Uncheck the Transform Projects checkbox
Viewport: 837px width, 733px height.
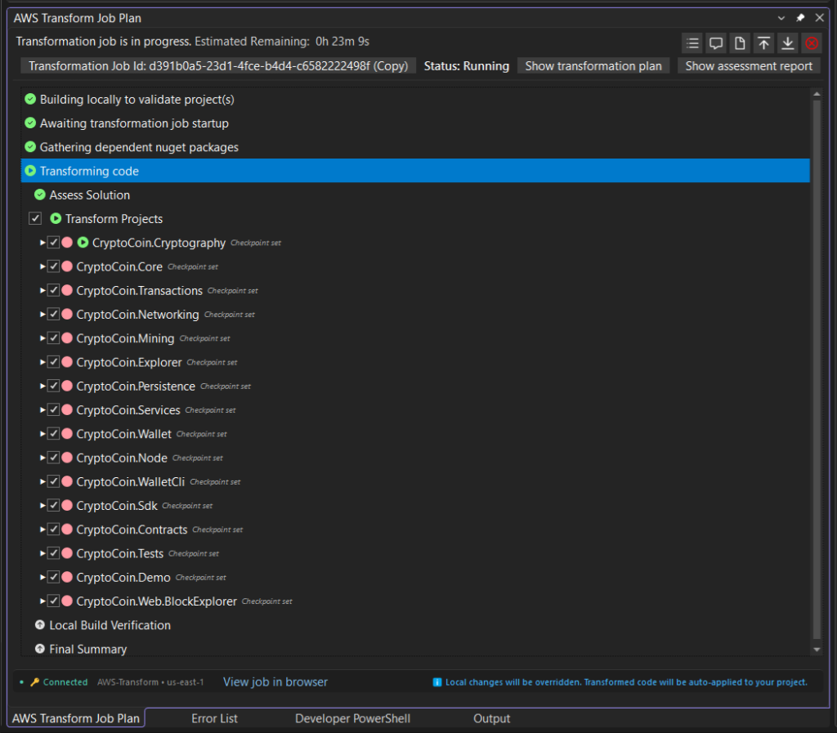pyautogui.click(x=35, y=218)
